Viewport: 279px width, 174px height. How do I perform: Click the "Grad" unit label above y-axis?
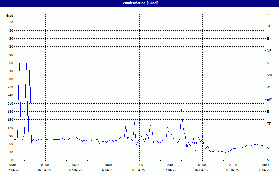(9, 16)
